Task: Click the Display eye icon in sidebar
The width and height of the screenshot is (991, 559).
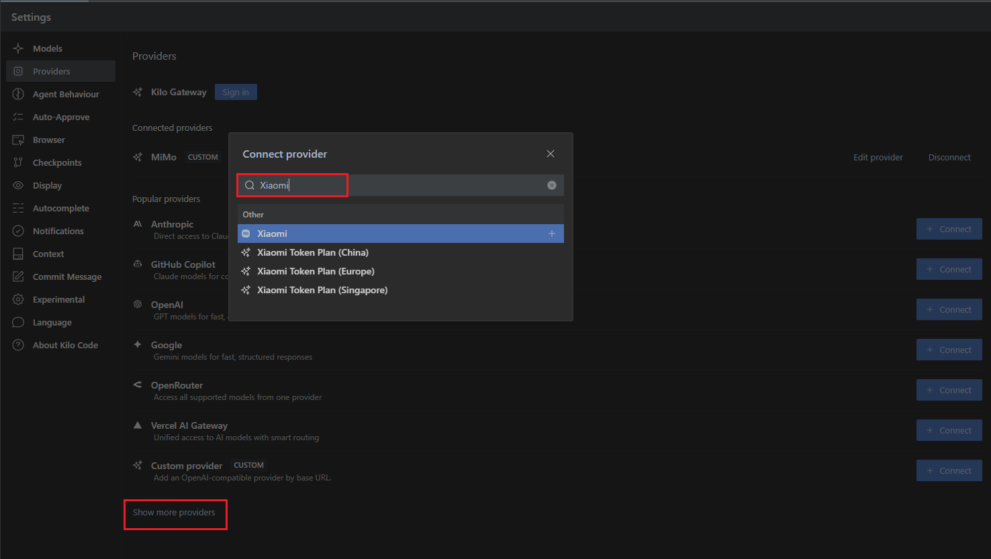Action: tap(18, 185)
